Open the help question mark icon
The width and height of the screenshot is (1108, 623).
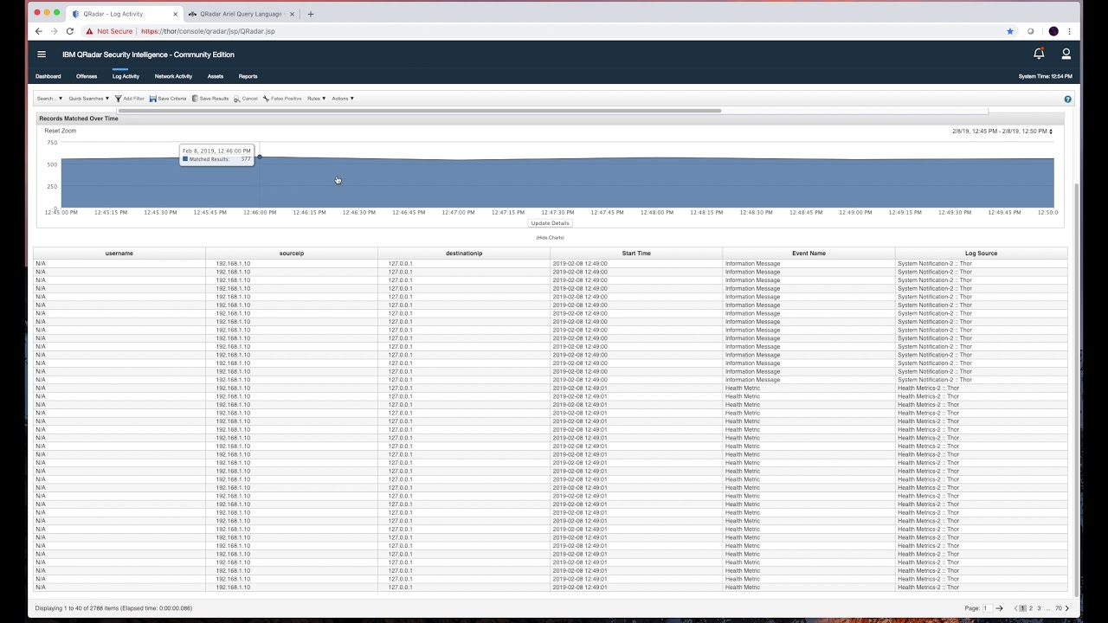1067,100
